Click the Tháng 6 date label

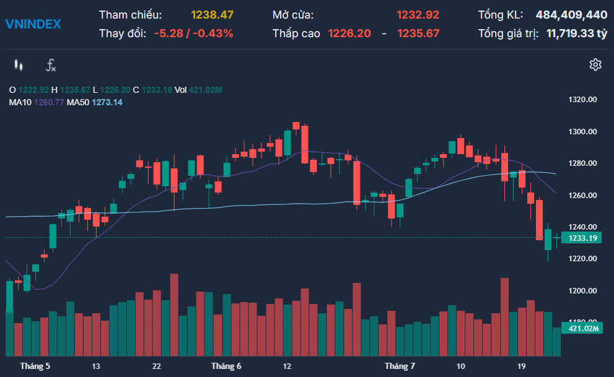click(x=226, y=366)
